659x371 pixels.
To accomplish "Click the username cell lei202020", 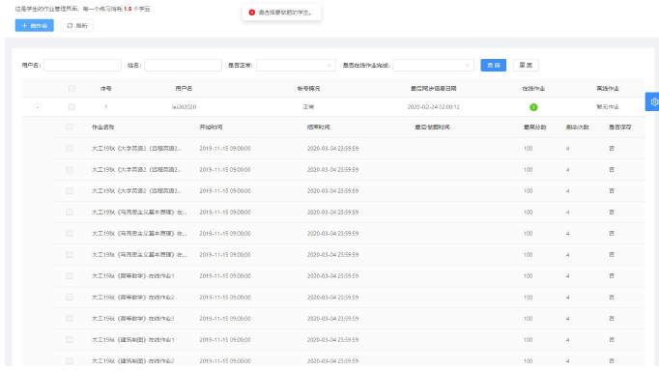I will 185,107.
